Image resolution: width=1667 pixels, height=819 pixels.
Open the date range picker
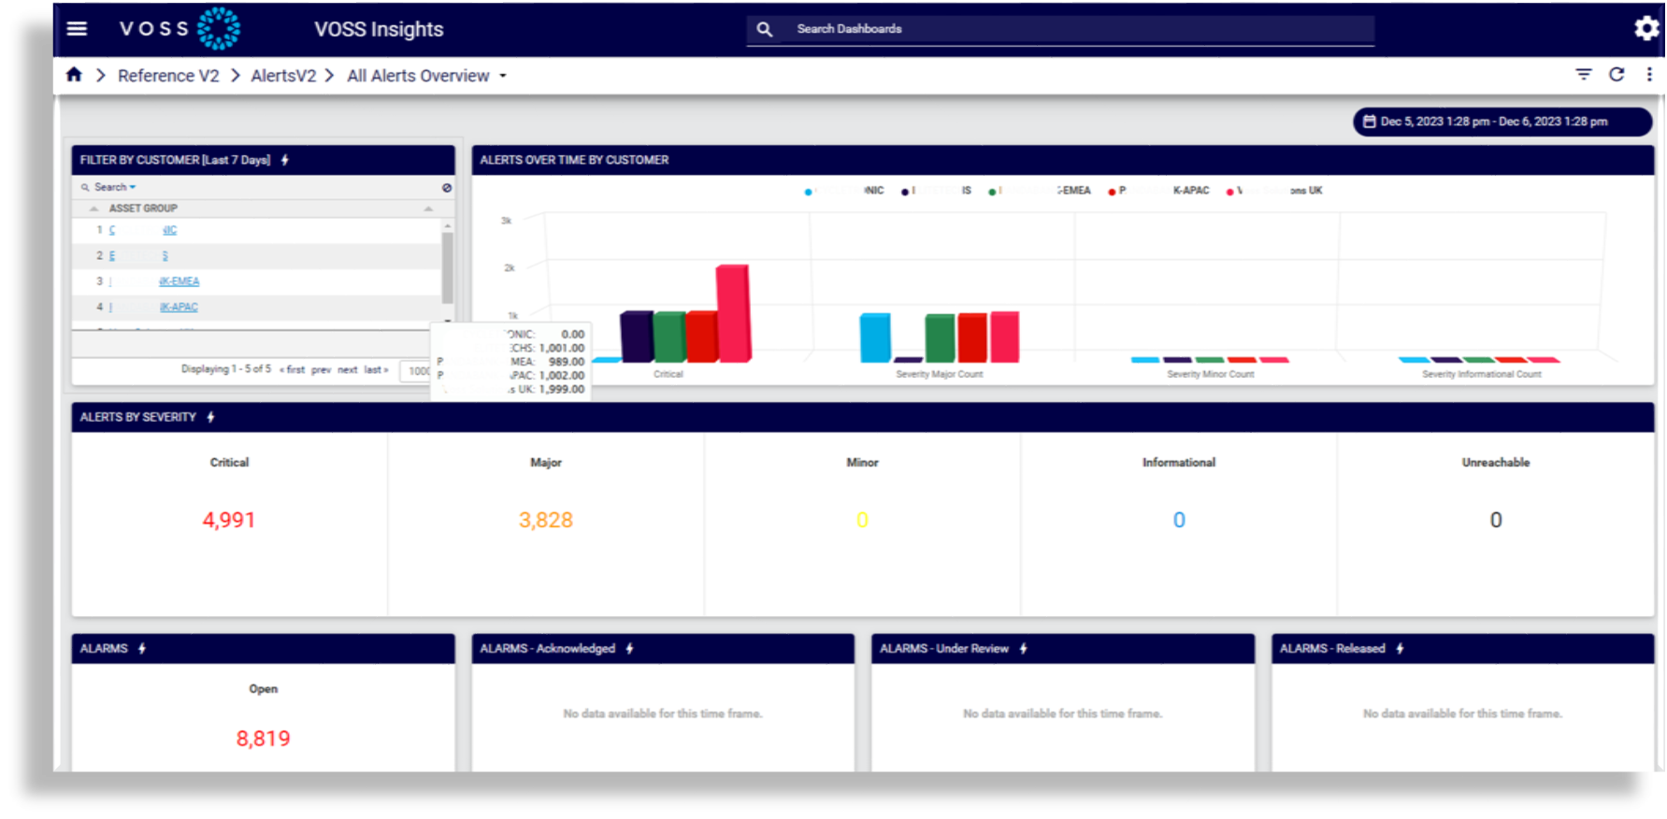pos(1502,122)
